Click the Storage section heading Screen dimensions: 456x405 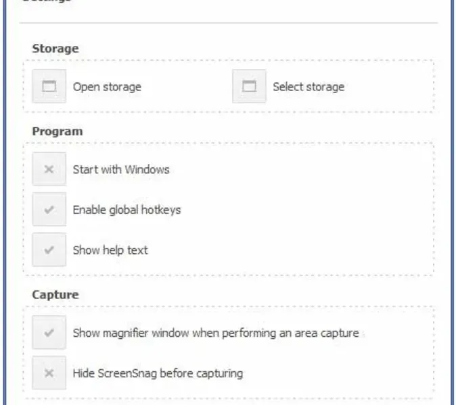(x=55, y=49)
